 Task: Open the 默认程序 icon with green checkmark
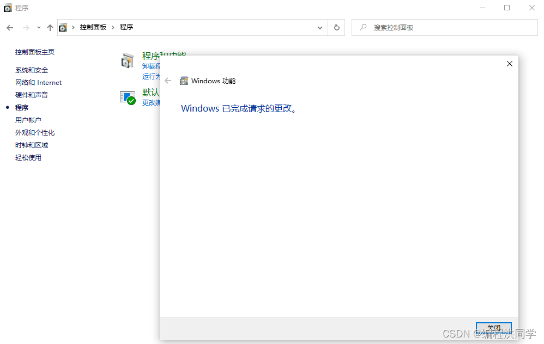127,97
